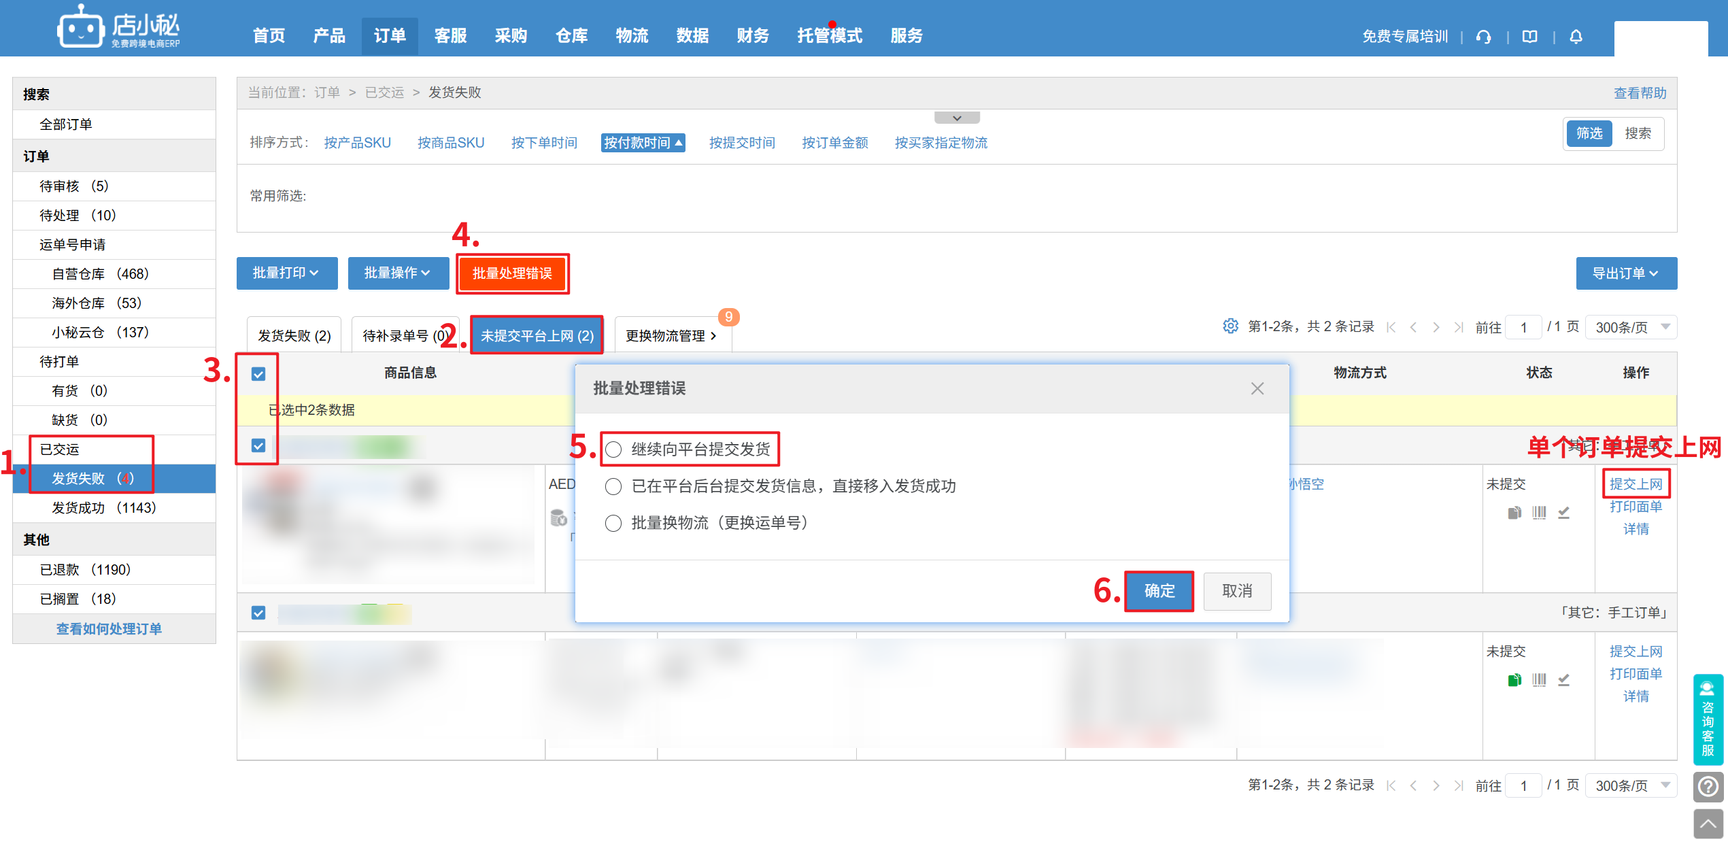The image size is (1728, 848).
Task: Click the green copy icon in second order
Action: click(x=1514, y=680)
